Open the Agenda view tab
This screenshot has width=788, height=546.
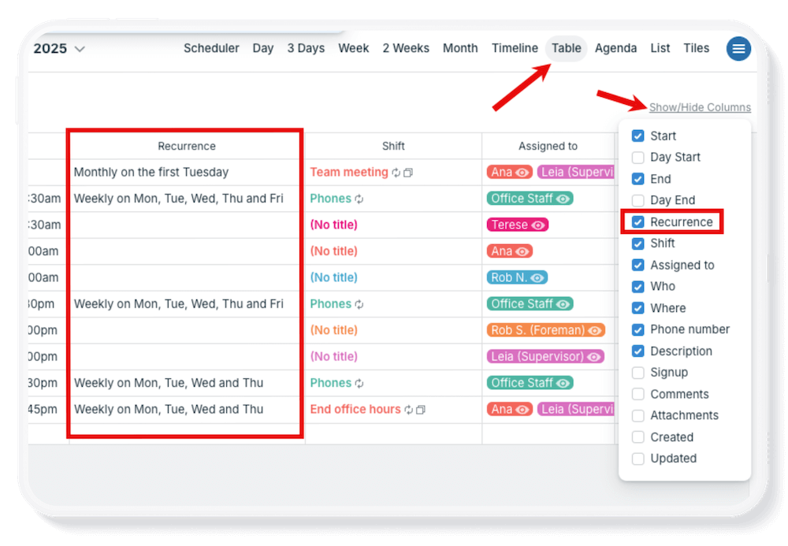615,48
